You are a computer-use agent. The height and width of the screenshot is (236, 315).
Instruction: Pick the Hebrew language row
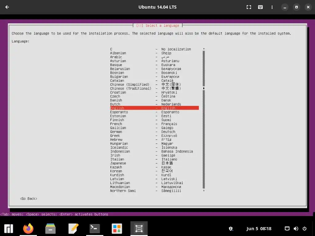pos(154,140)
